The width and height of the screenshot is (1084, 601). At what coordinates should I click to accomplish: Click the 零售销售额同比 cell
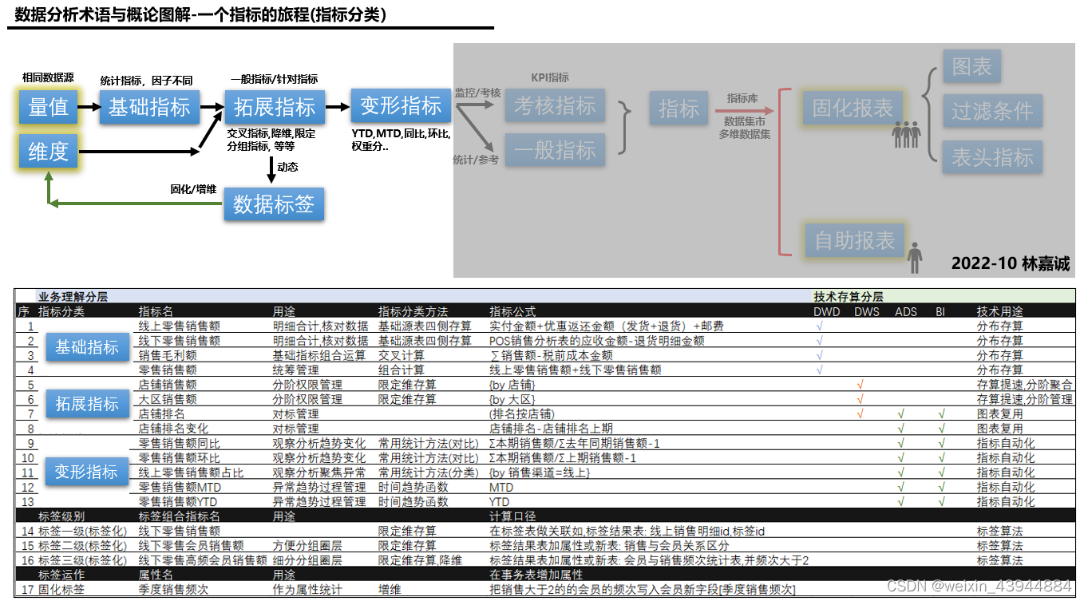coord(179,443)
